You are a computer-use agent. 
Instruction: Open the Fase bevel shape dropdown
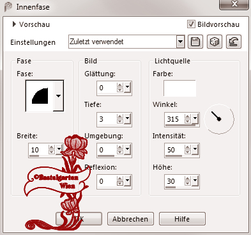58,96
